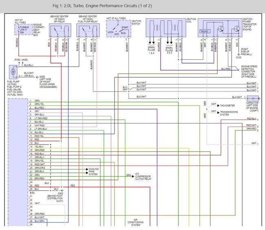
Task: Click the G302 ground symbol
Action: click(x=62, y=191)
